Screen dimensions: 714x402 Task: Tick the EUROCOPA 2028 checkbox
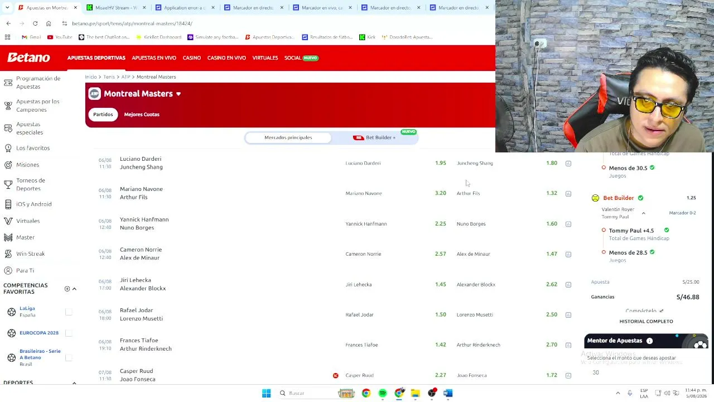(69, 333)
